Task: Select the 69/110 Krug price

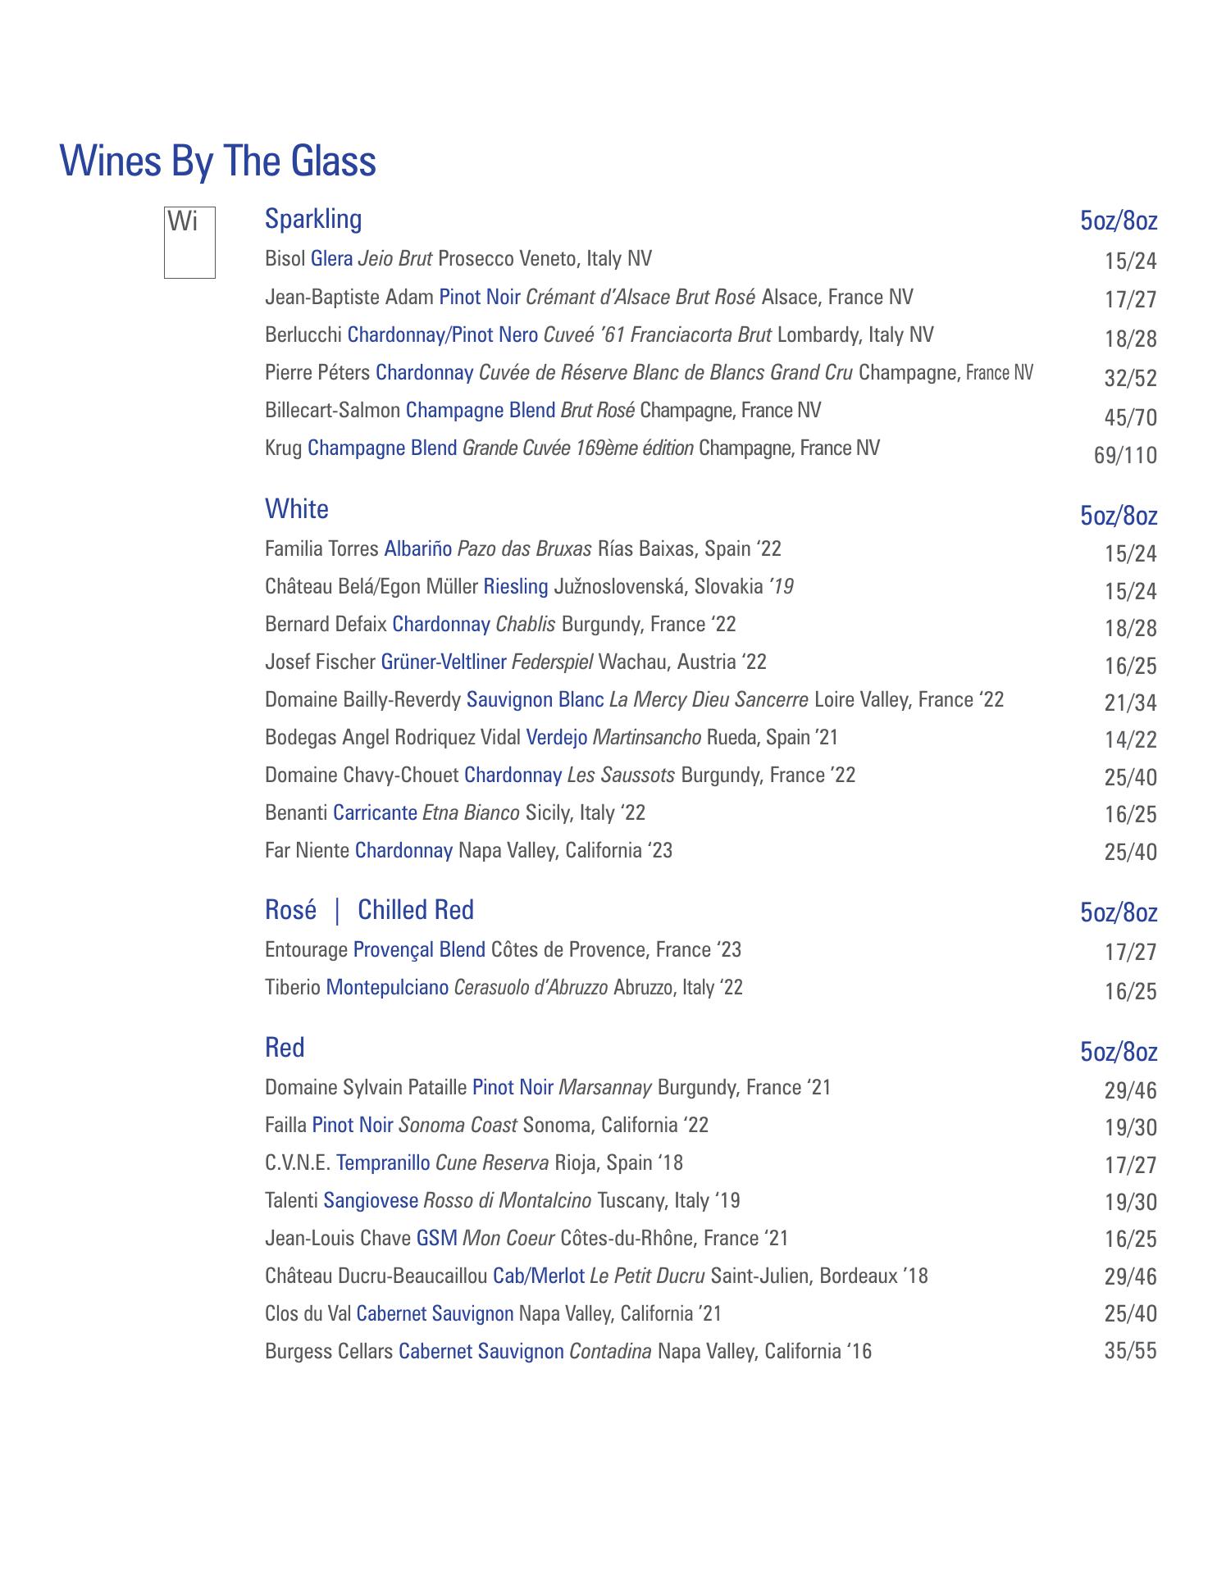Action: coord(1126,455)
